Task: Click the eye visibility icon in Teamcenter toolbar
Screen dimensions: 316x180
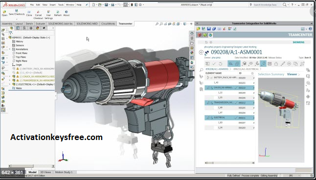Action: [x=251, y=64]
